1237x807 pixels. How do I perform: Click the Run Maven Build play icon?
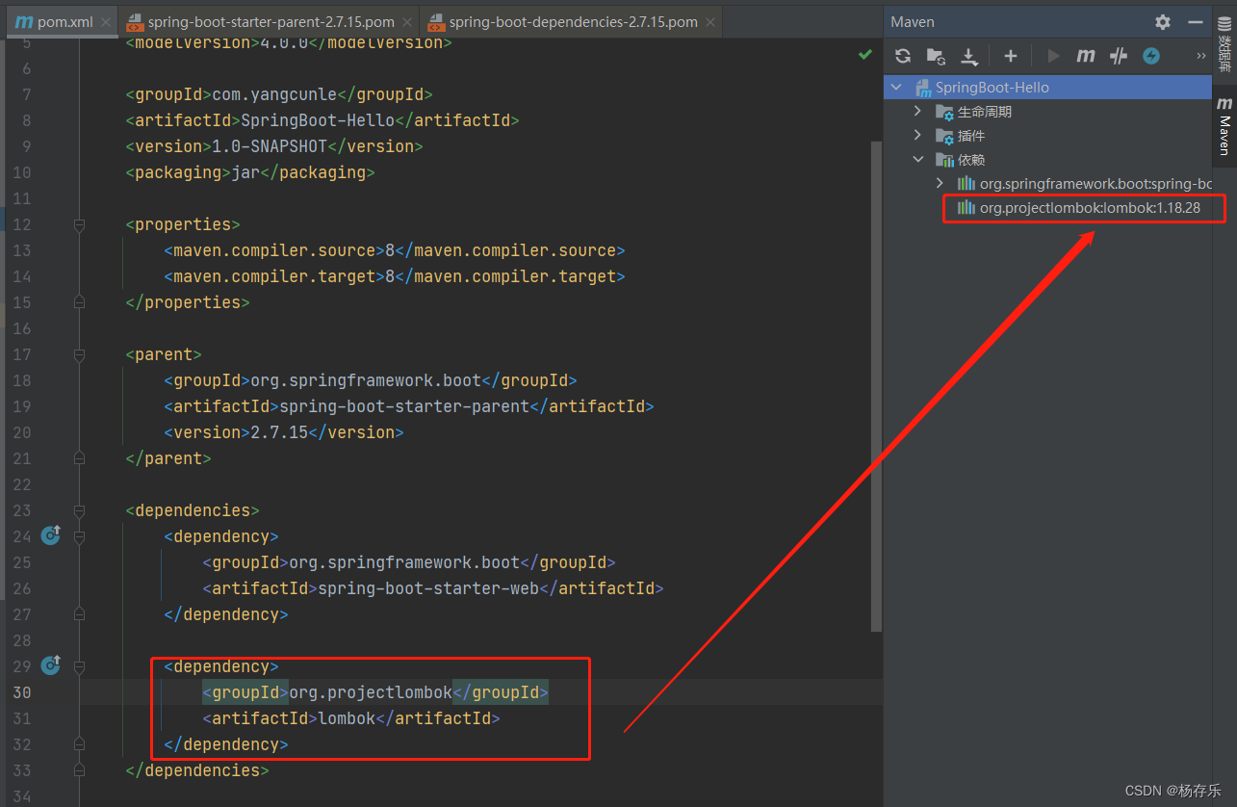pyautogui.click(x=1053, y=56)
